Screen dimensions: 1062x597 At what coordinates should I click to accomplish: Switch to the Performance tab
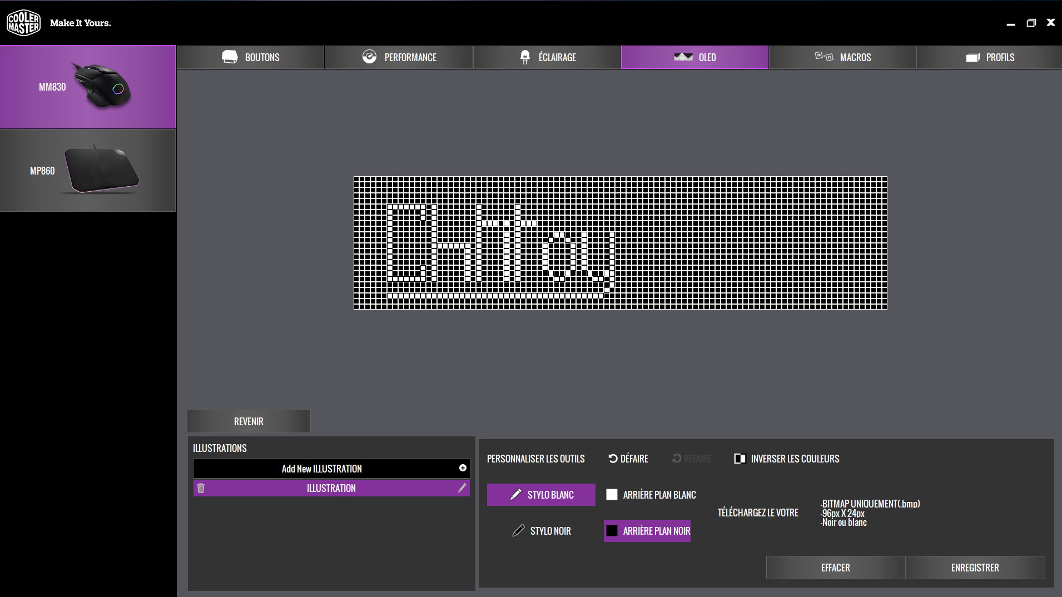[x=399, y=57]
